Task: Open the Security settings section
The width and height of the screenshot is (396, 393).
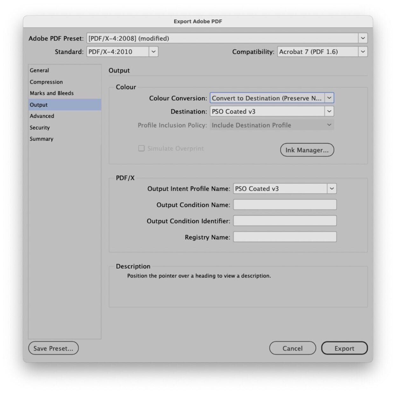Action: pyautogui.click(x=40, y=128)
